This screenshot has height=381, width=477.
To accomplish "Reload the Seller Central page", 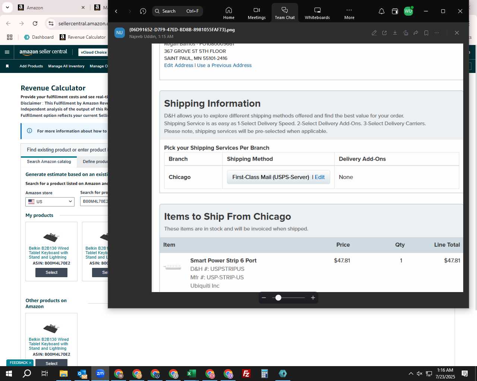I will click(x=35, y=23).
